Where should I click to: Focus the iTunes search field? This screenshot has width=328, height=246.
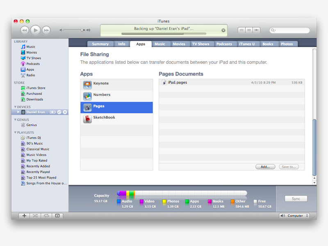click(289, 30)
